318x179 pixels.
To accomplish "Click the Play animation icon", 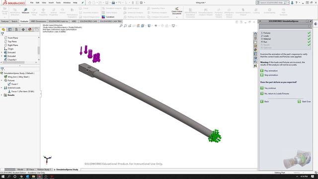I will coord(262,71).
